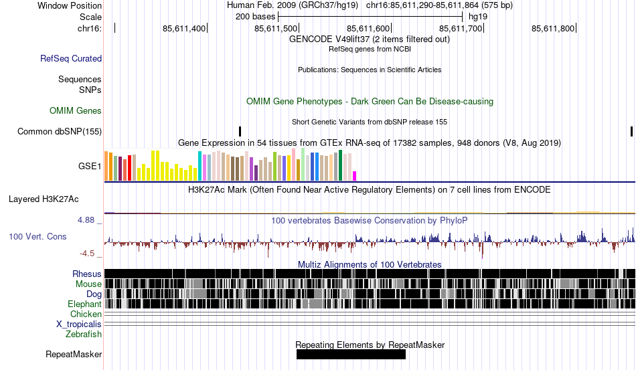
Task: Click the black RepeatMasker repeat element block
Action: tap(351, 354)
